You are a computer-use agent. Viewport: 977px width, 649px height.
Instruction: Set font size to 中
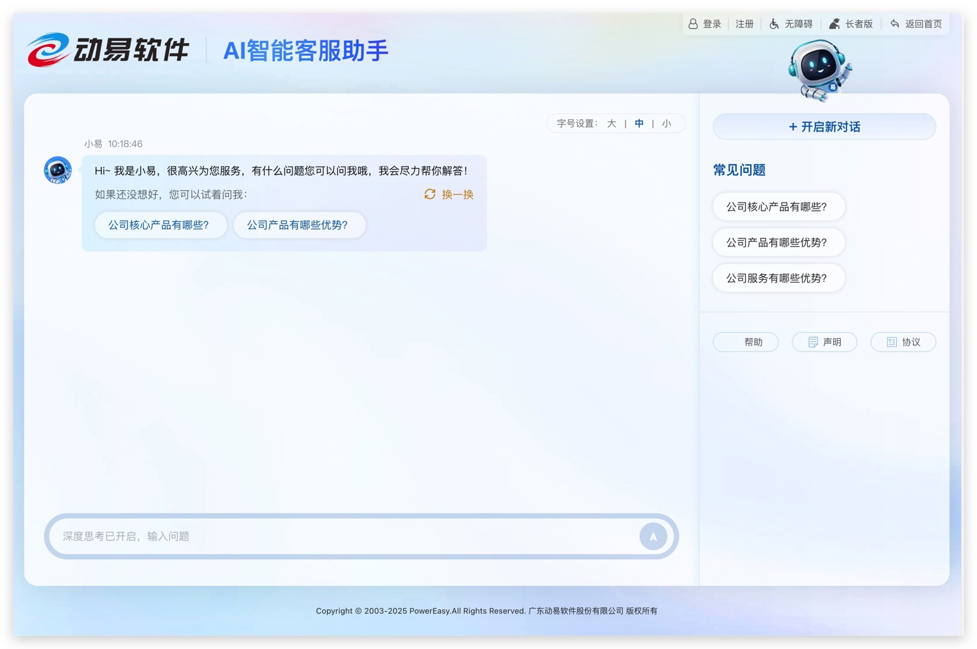pos(639,124)
